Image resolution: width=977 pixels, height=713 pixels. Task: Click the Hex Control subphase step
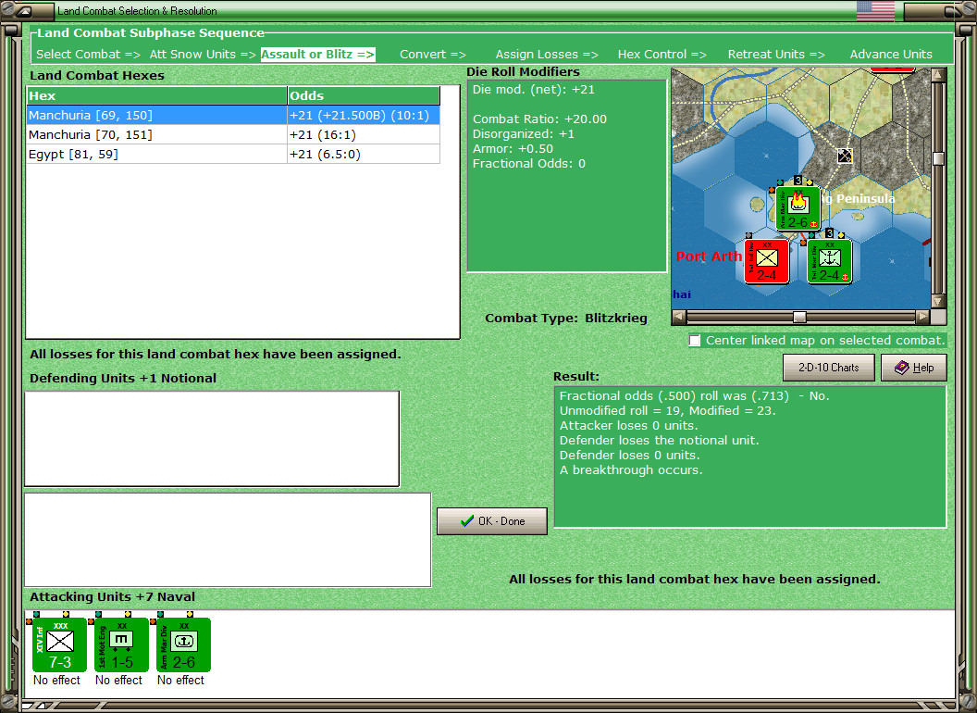tap(662, 55)
